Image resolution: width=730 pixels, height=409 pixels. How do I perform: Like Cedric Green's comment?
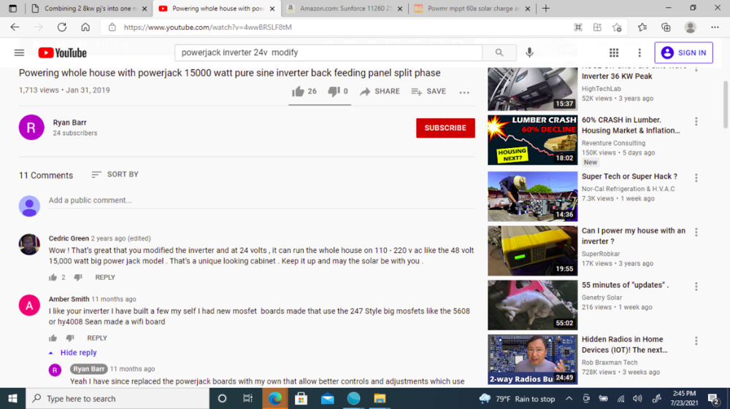[x=53, y=278]
